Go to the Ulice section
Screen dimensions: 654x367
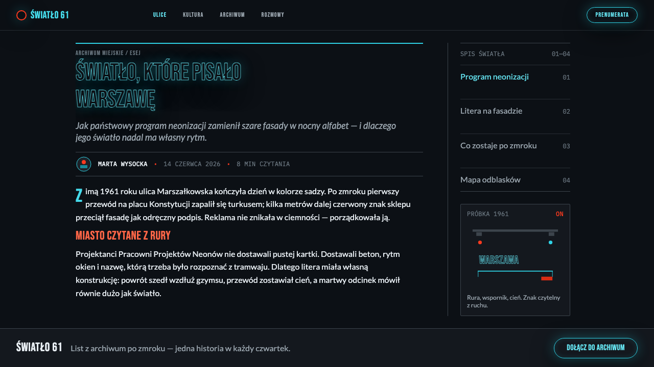(x=160, y=15)
